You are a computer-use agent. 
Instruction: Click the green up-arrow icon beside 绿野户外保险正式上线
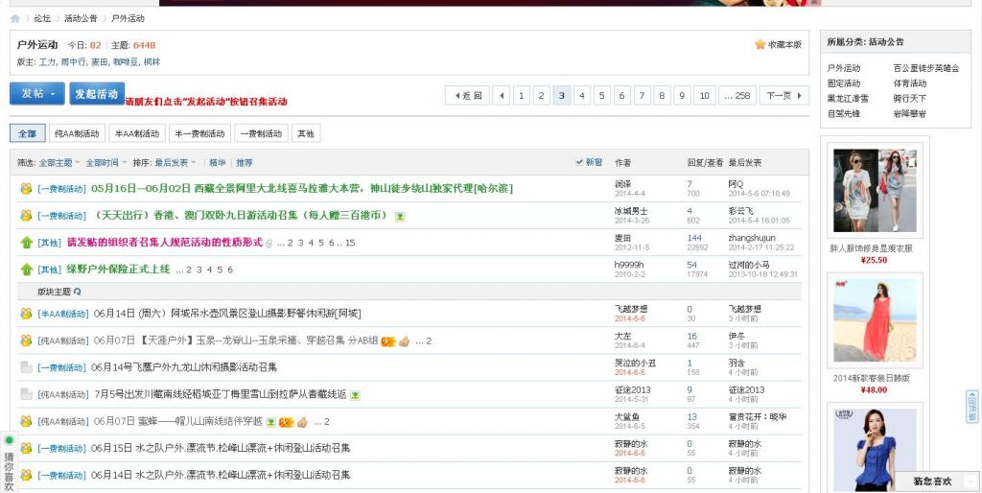click(x=26, y=270)
